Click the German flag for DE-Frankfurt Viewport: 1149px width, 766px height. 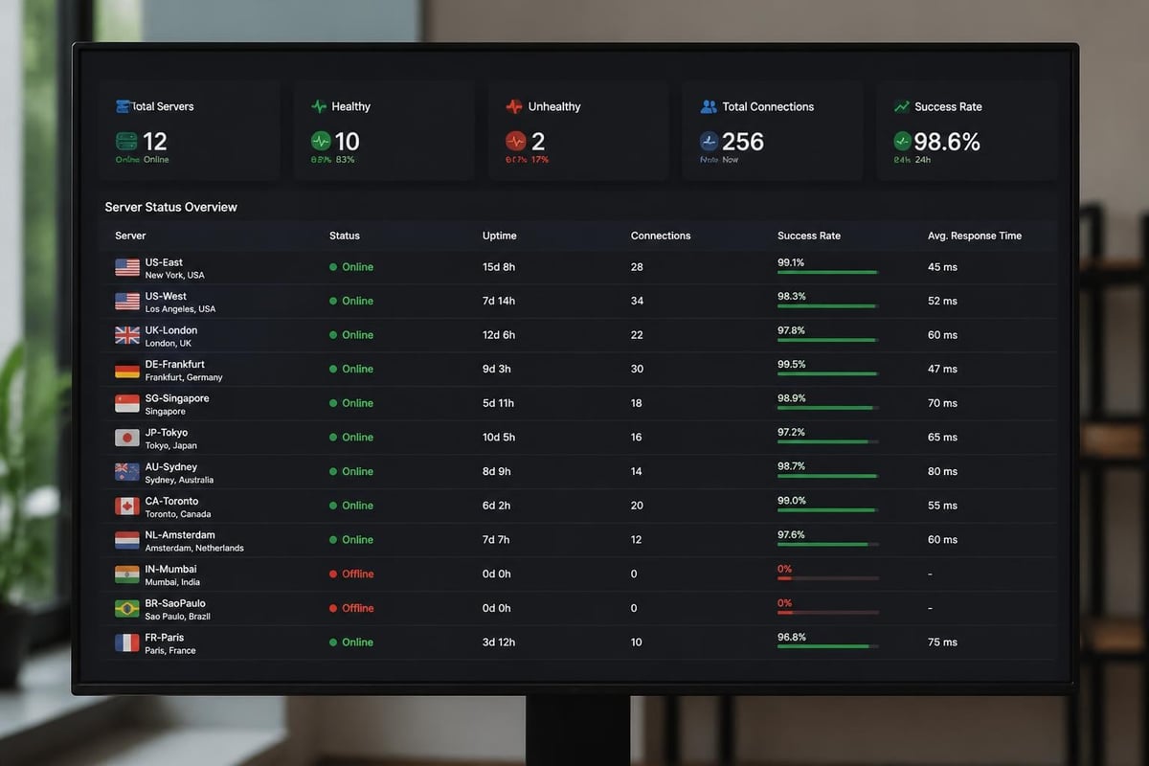tap(127, 370)
